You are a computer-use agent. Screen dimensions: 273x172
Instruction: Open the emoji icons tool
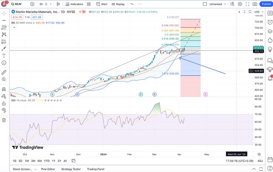[x=4, y=63]
